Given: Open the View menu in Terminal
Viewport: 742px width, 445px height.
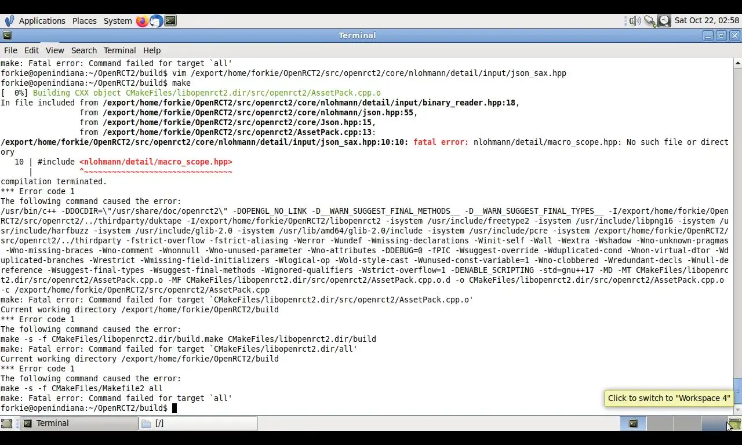Looking at the screenshot, I should pos(54,50).
